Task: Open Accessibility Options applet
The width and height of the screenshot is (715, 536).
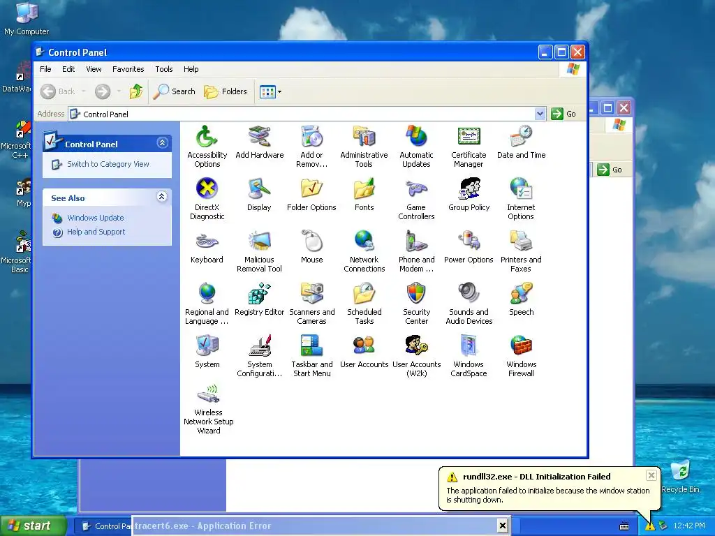Action: tap(207, 147)
